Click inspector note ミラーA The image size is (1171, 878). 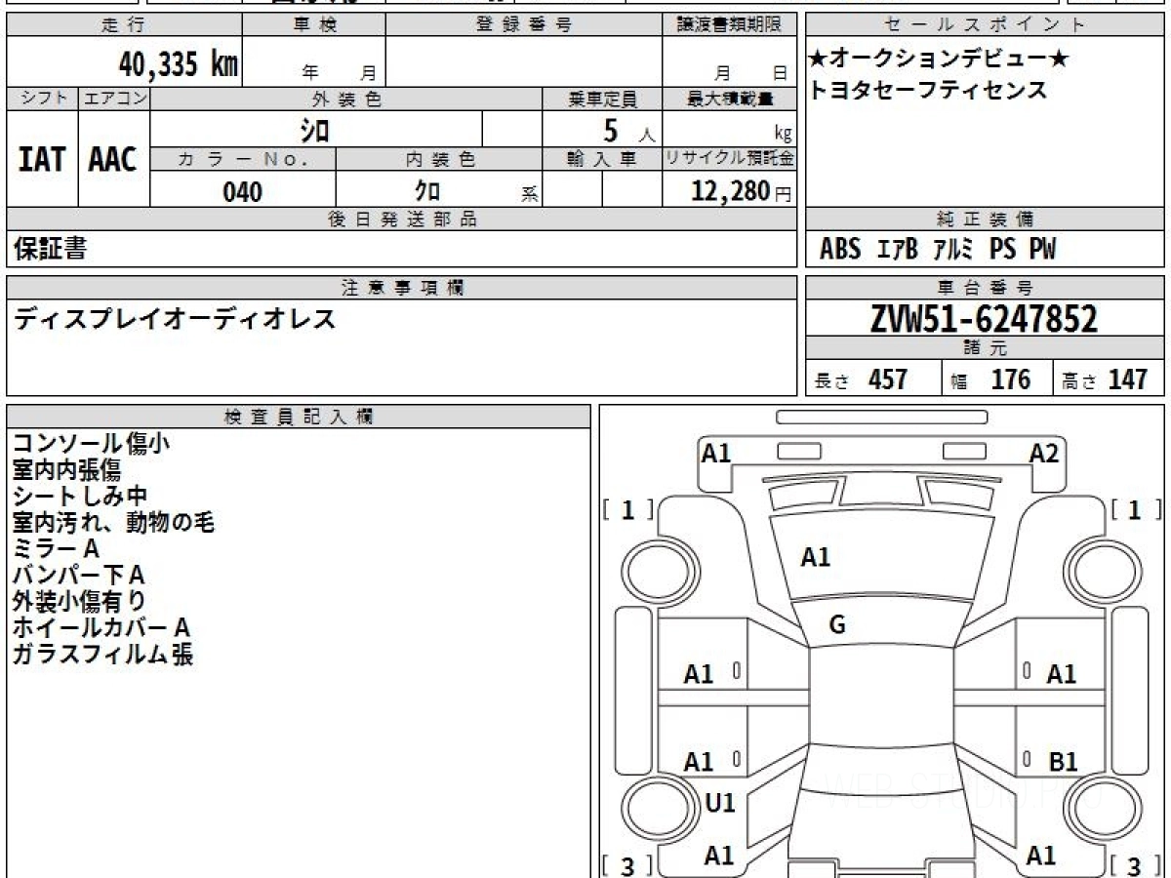click(56, 549)
